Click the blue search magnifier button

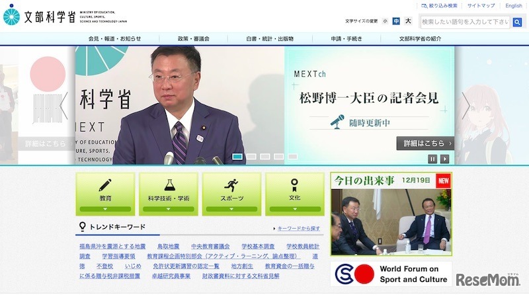point(517,22)
